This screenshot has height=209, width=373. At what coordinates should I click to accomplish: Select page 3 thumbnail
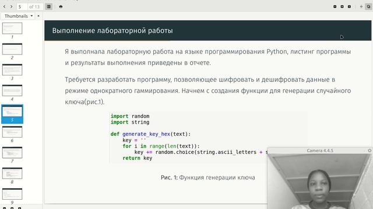coord(12,70)
